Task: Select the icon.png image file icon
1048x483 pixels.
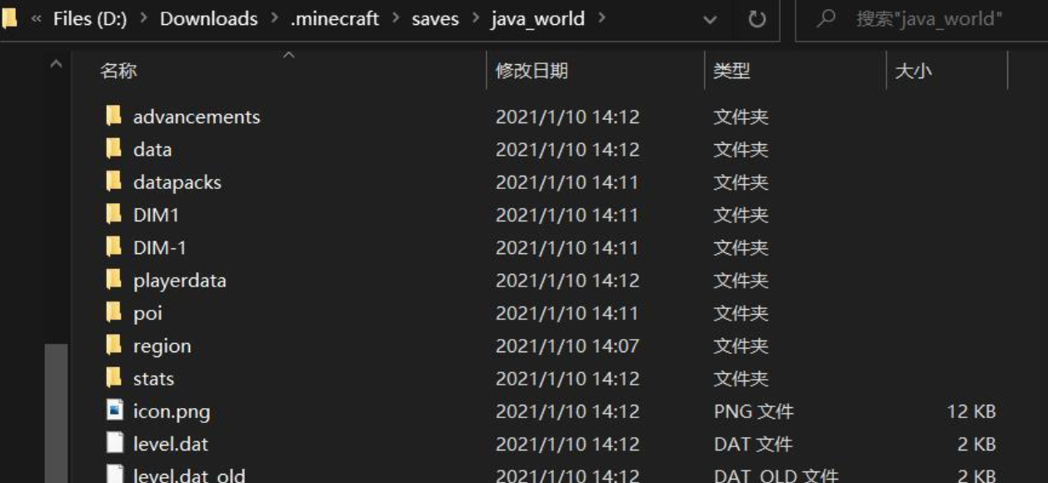Action: [x=114, y=411]
